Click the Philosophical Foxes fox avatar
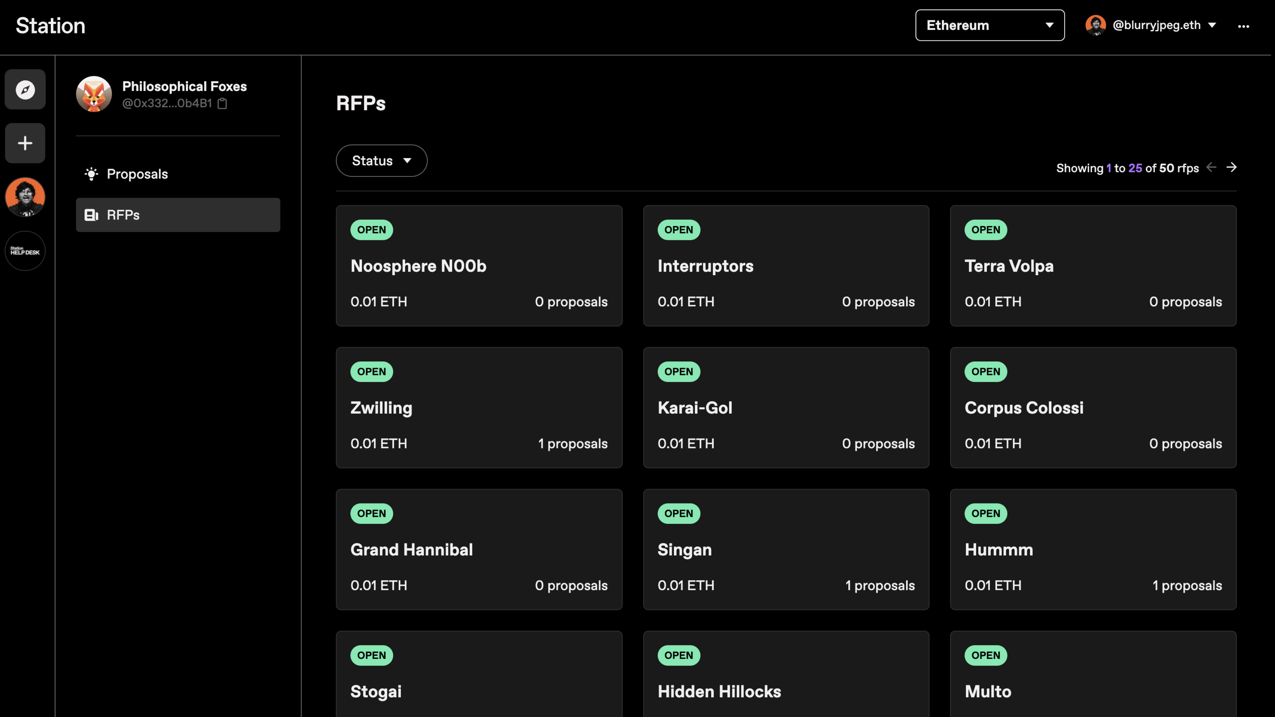This screenshot has width=1275, height=717. click(x=94, y=94)
